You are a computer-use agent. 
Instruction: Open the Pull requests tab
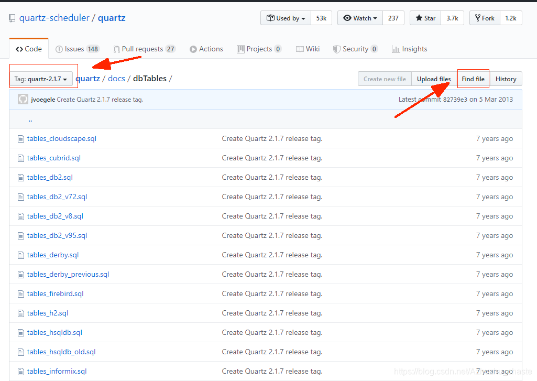click(144, 49)
